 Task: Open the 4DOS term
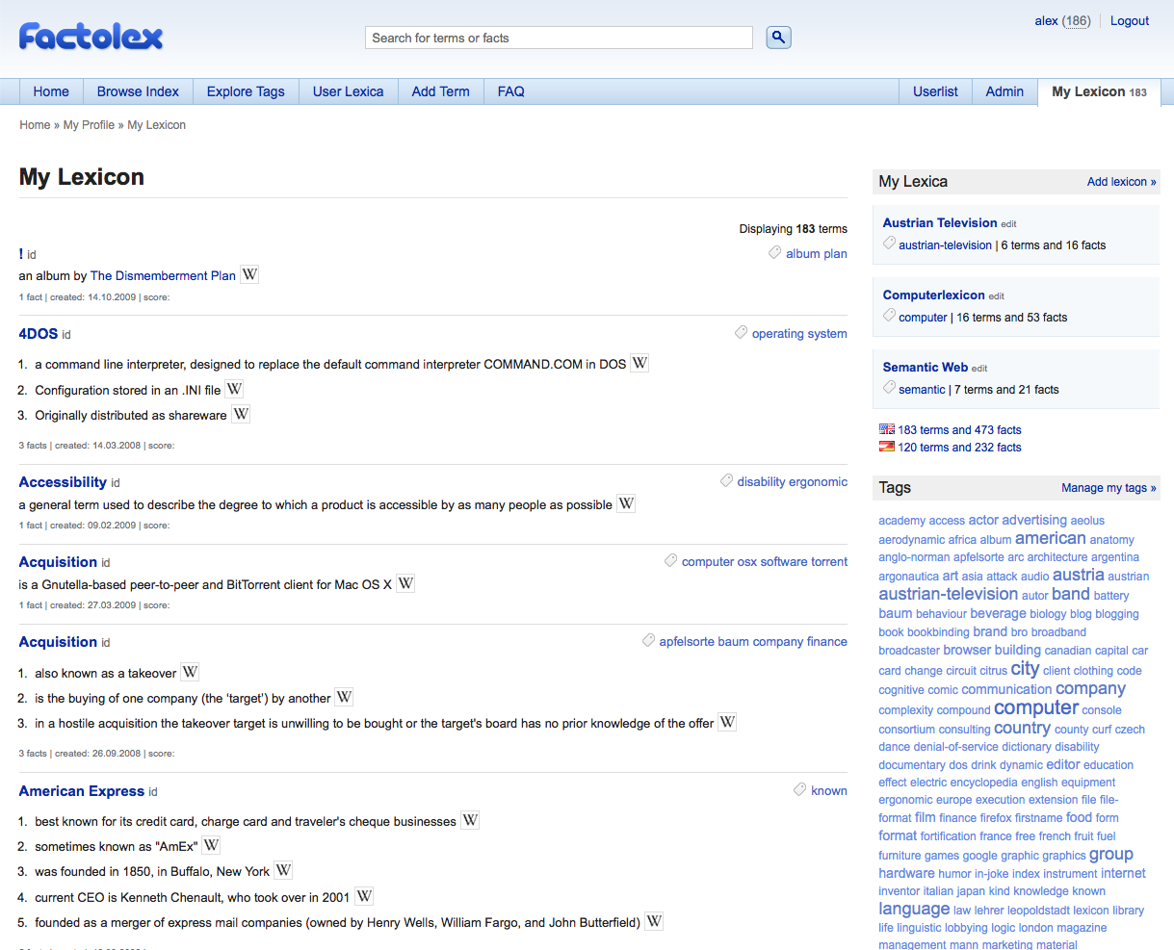click(x=39, y=333)
